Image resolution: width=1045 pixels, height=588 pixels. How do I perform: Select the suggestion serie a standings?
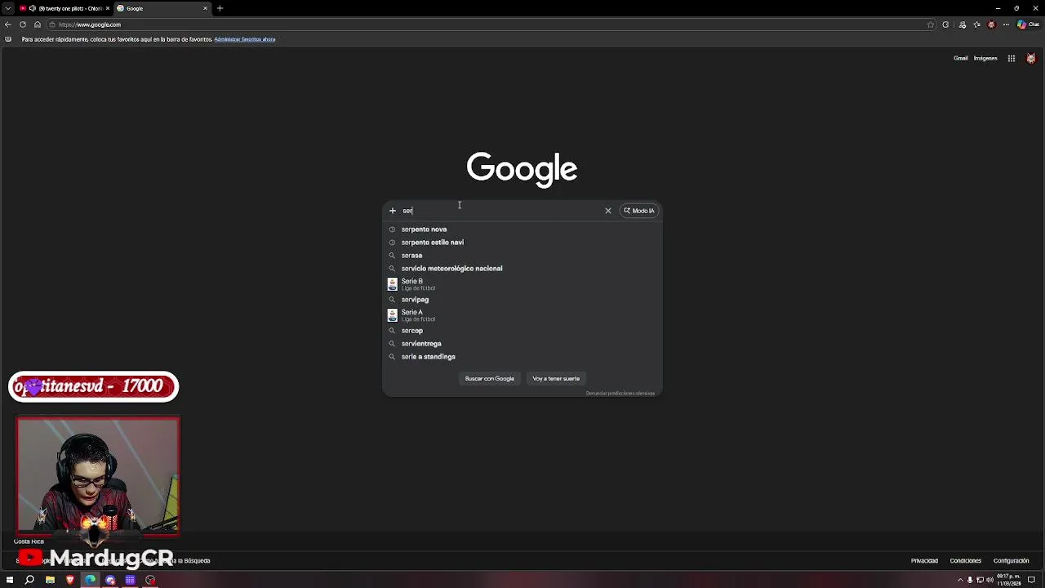522,357
